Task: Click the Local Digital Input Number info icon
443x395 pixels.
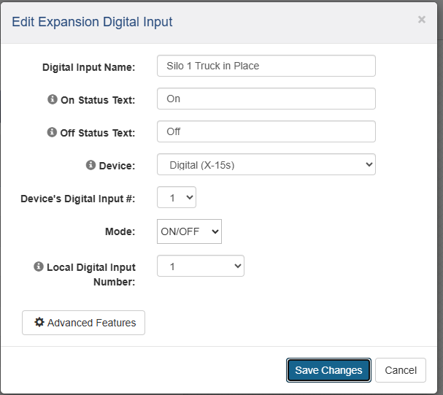Action: point(39,266)
